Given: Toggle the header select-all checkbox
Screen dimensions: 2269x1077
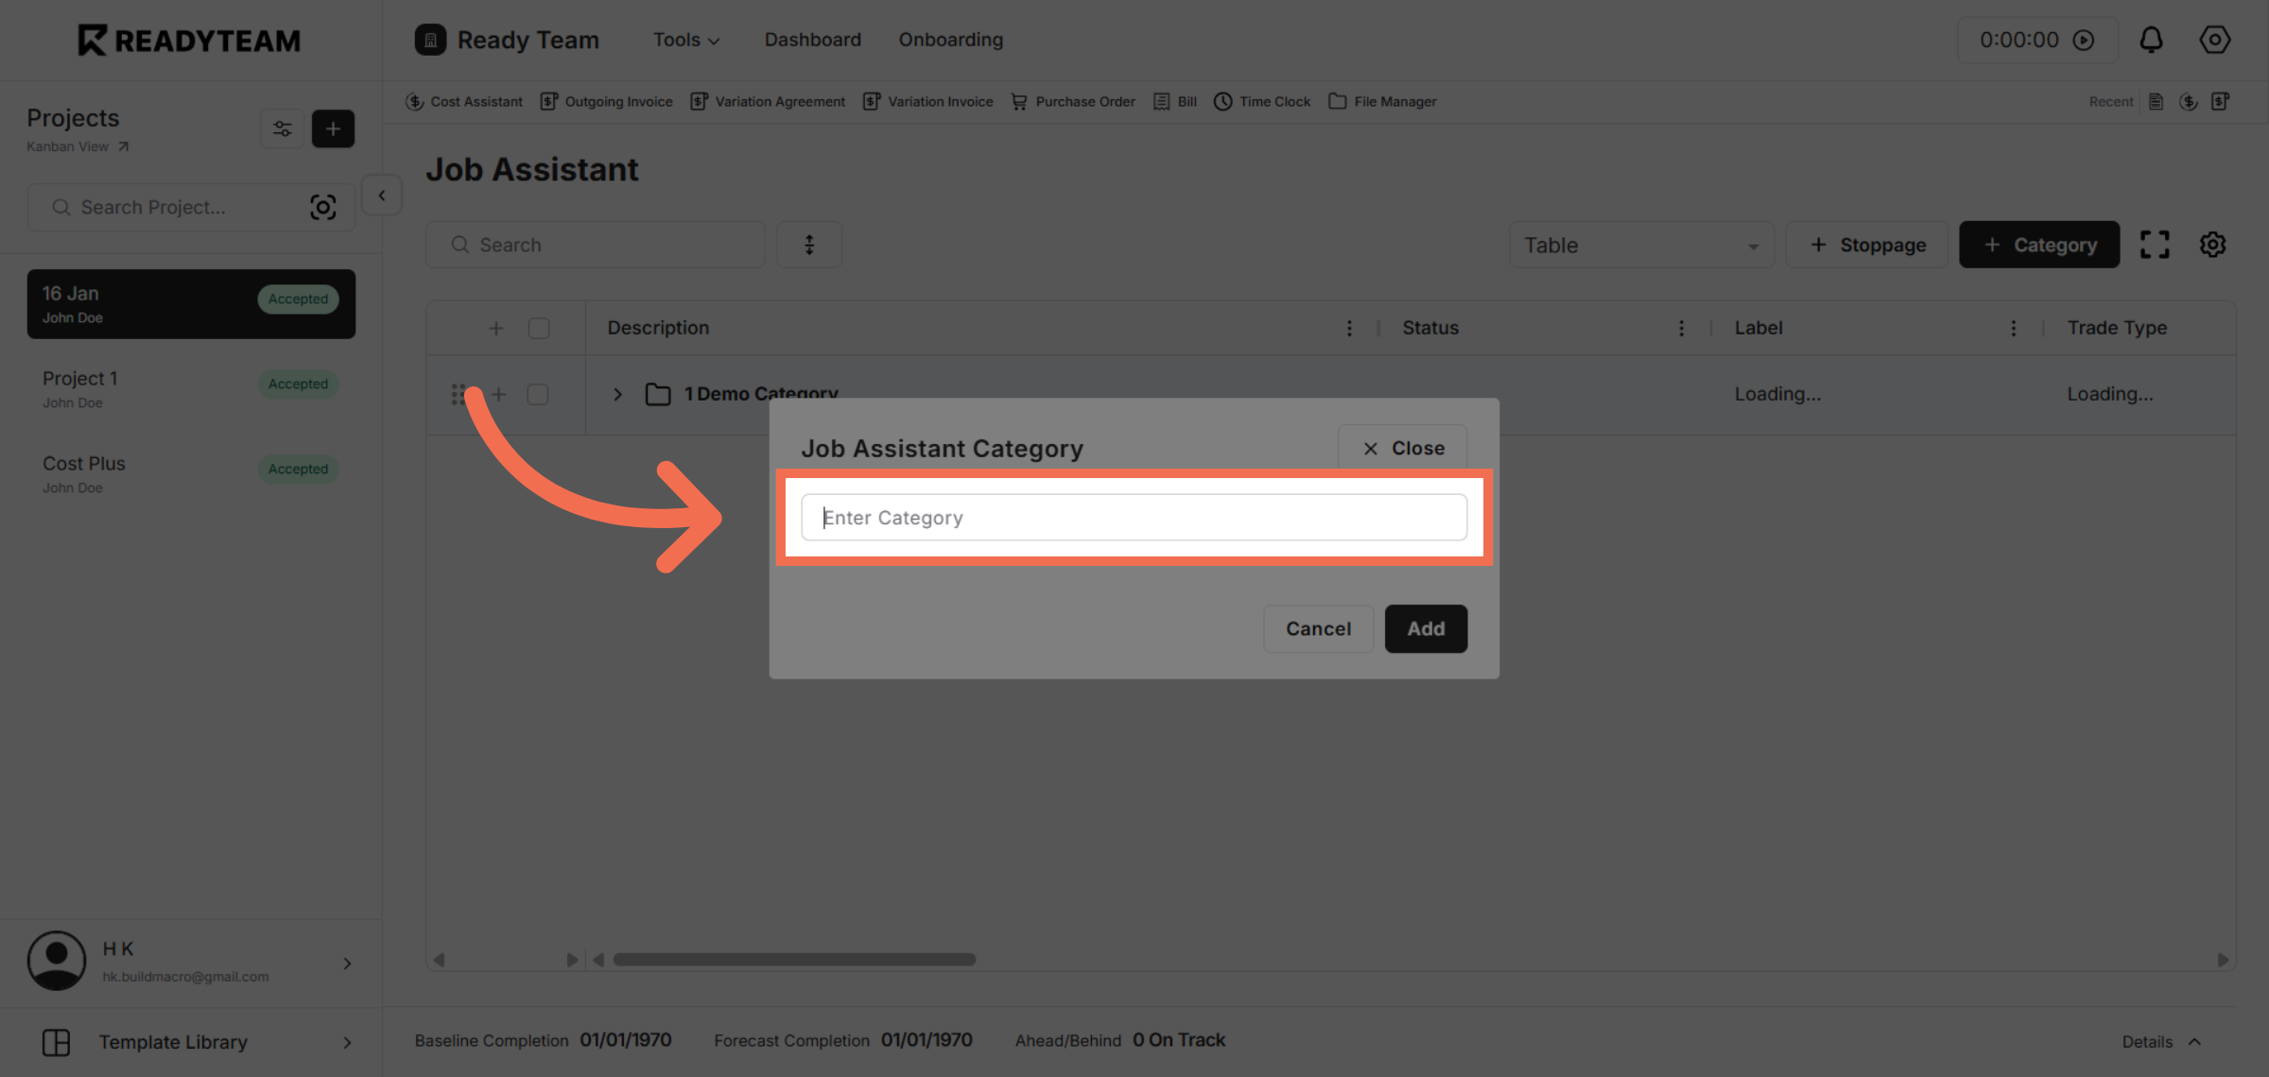Looking at the screenshot, I should pos(539,328).
